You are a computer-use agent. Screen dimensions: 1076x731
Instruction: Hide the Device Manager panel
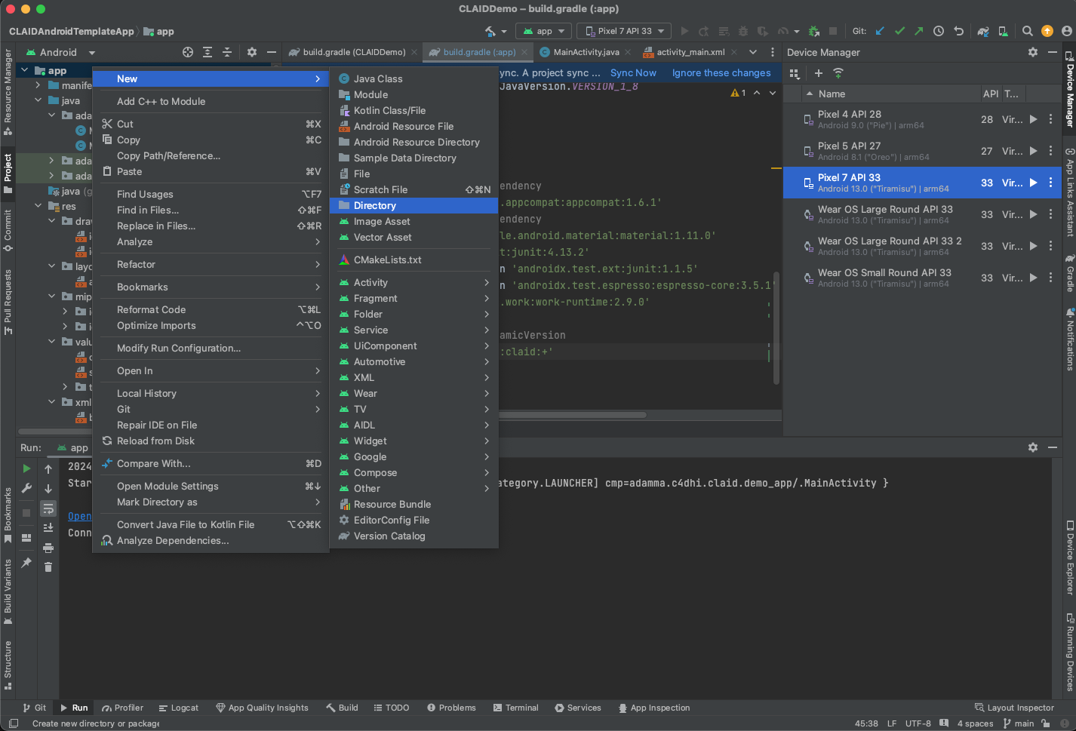point(1053,52)
